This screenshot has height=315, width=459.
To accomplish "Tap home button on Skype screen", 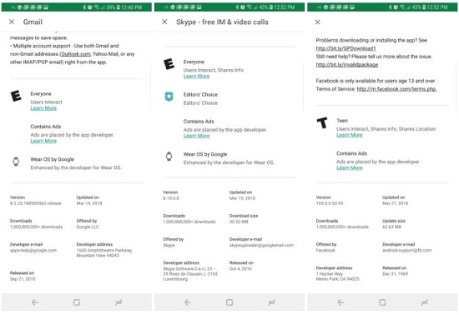I will pos(229,302).
